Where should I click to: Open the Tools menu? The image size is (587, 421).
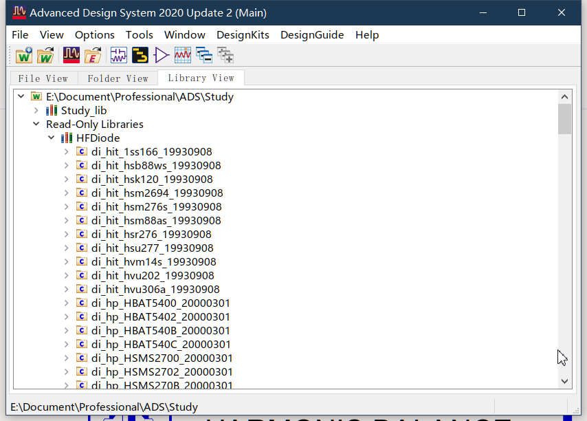click(x=140, y=35)
